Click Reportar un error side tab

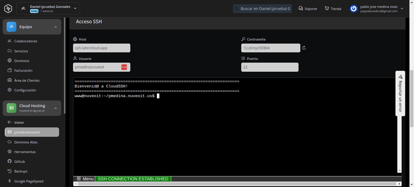[x=400, y=93]
